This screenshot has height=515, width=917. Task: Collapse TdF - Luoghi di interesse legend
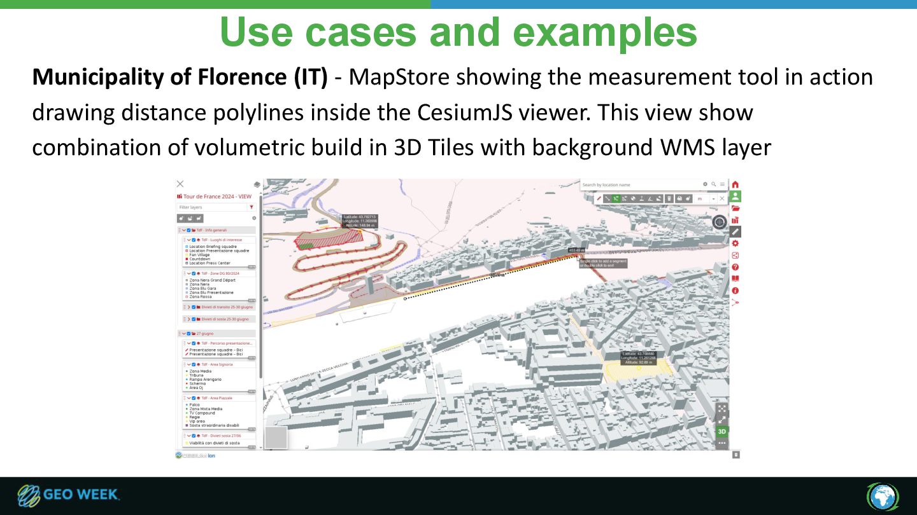(x=188, y=240)
